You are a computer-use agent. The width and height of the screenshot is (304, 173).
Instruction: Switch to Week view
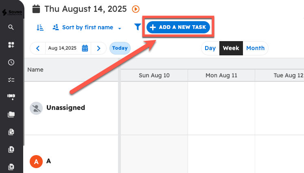coord(231,48)
